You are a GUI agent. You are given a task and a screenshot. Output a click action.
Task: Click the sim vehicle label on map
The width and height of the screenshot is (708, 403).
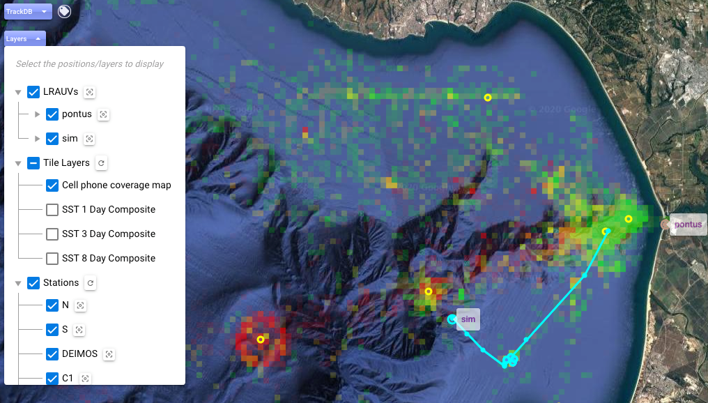pyautogui.click(x=468, y=319)
